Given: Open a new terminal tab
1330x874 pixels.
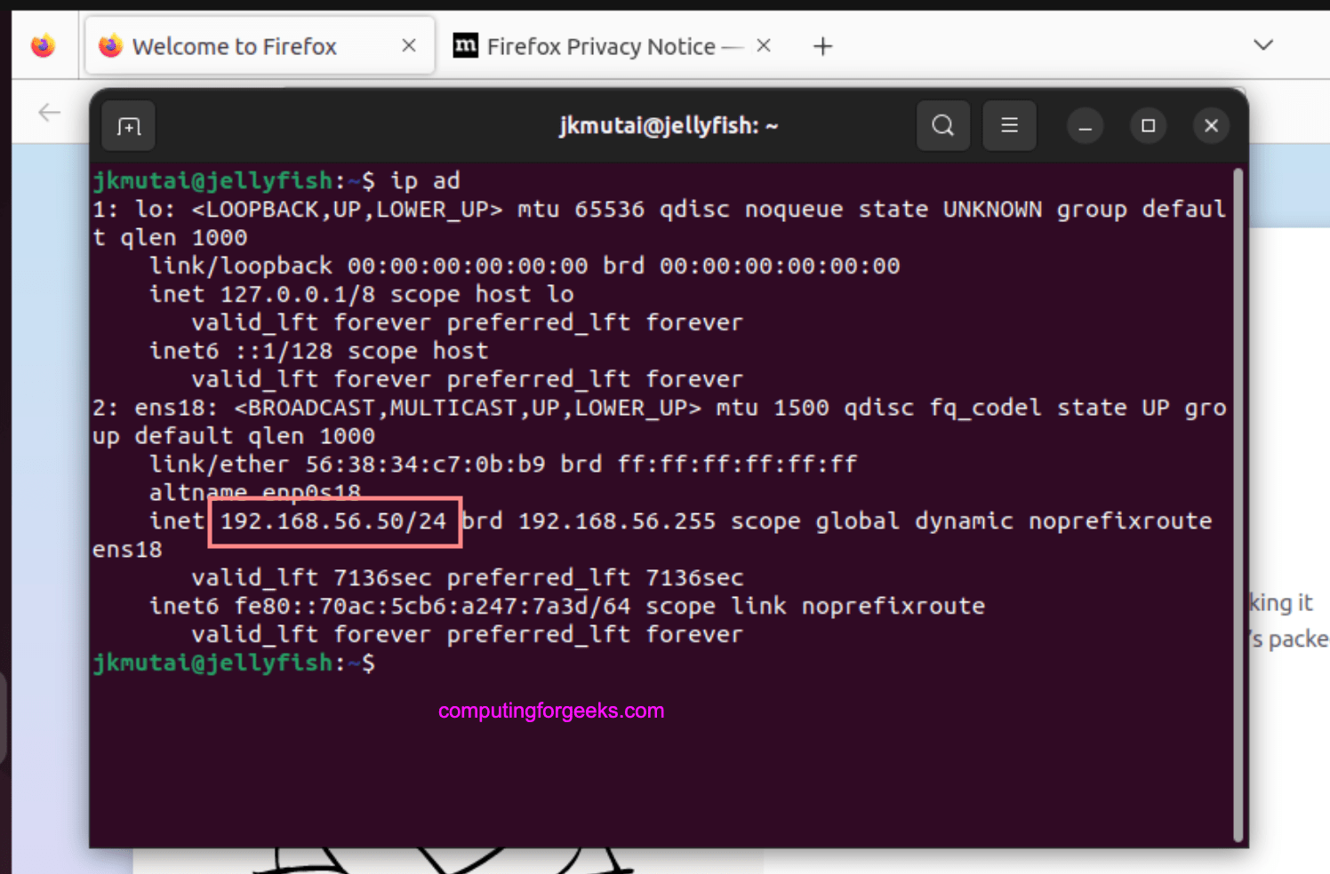Looking at the screenshot, I should coord(128,125).
